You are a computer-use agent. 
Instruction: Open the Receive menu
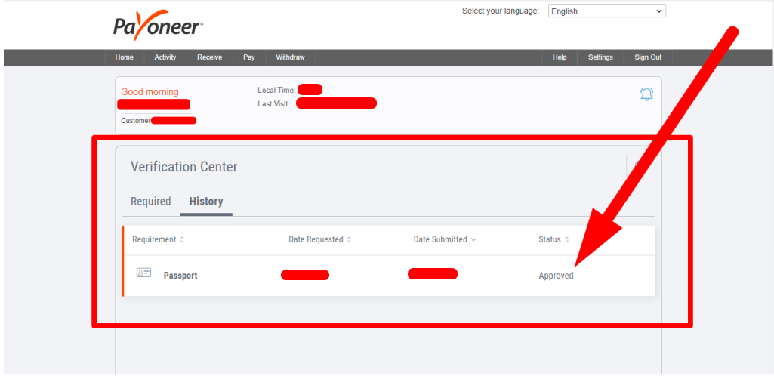pyautogui.click(x=209, y=57)
